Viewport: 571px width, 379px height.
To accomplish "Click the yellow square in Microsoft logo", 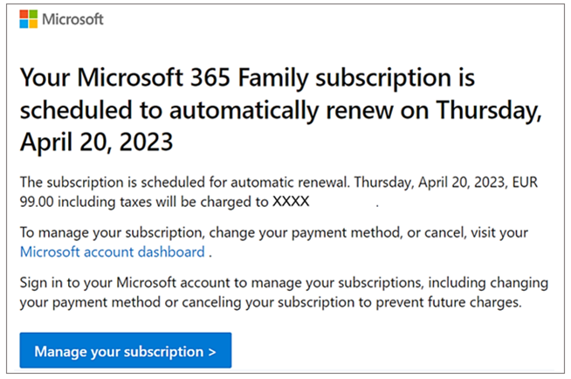I will (32, 24).
